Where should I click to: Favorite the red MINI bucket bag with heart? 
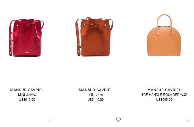coord(50,120)
